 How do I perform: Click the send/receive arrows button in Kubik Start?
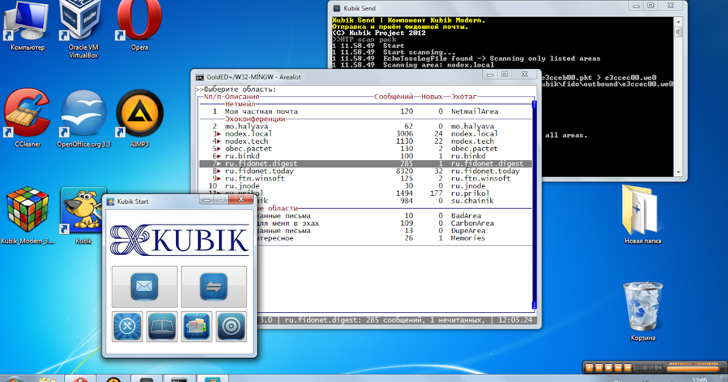(x=214, y=286)
